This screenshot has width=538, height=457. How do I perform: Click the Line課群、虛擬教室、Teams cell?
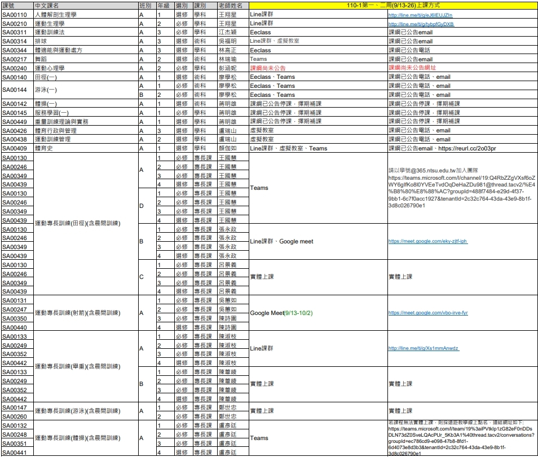tap(319, 148)
